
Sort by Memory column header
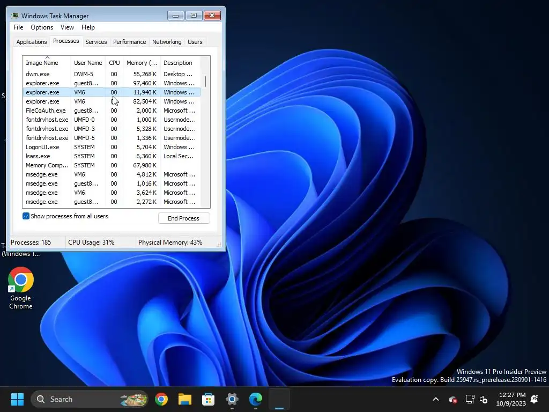point(142,63)
